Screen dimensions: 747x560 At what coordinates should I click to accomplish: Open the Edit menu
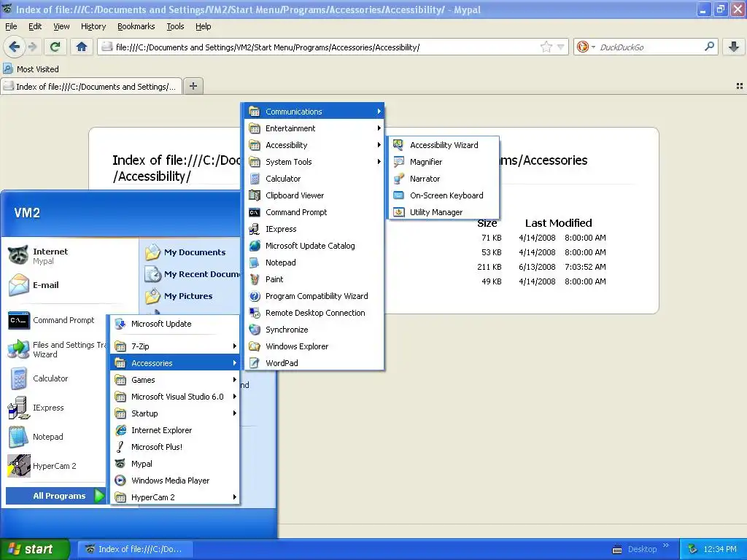point(35,26)
